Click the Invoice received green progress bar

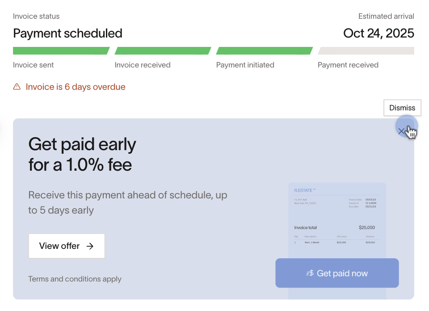point(163,50)
